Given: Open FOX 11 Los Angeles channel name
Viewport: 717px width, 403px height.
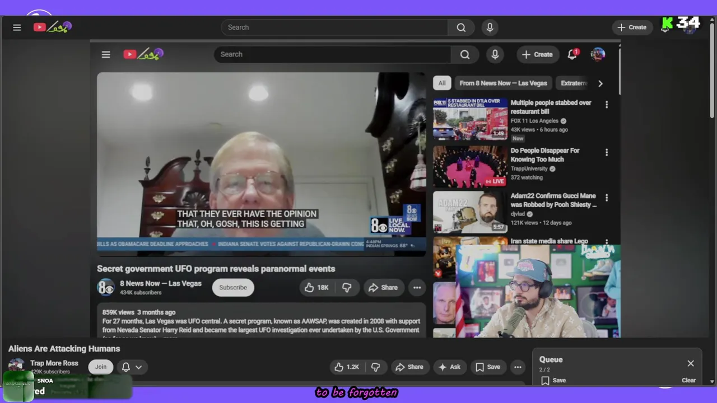Looking at the screenshot, I should pyautogui.click(x=534, y=121).
